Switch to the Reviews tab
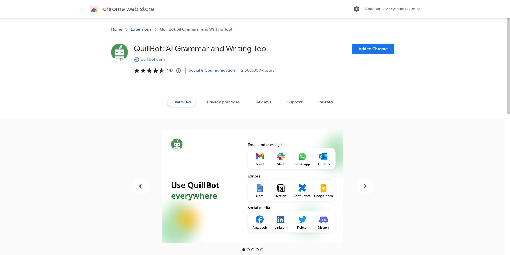This screenshot has width=510, height=255. 263,102
